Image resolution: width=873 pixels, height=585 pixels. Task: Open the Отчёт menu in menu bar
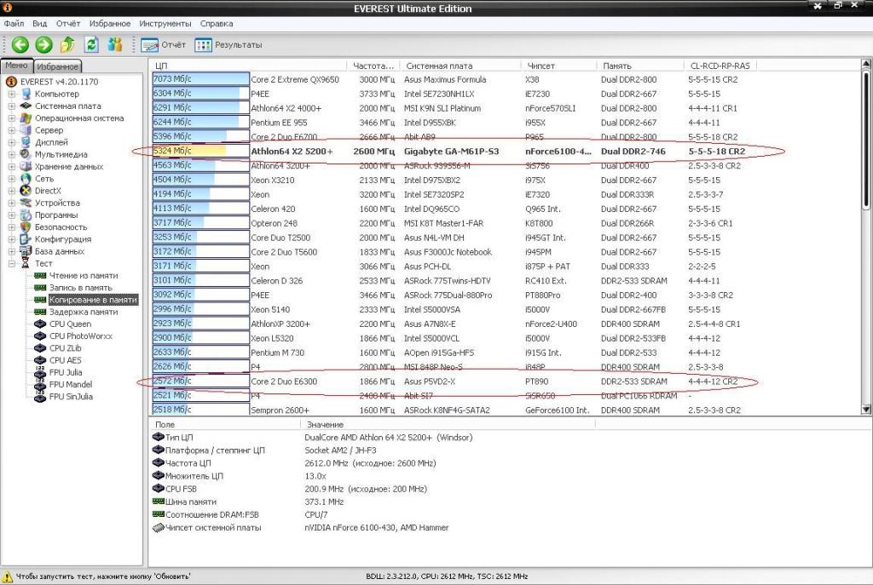(68, 23)
